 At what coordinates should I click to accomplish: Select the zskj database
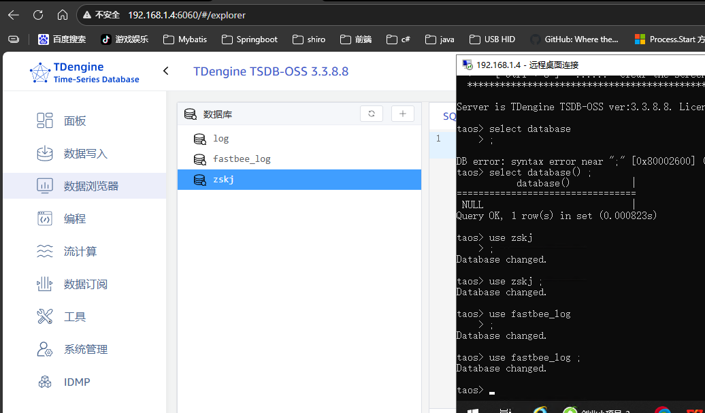223,180
